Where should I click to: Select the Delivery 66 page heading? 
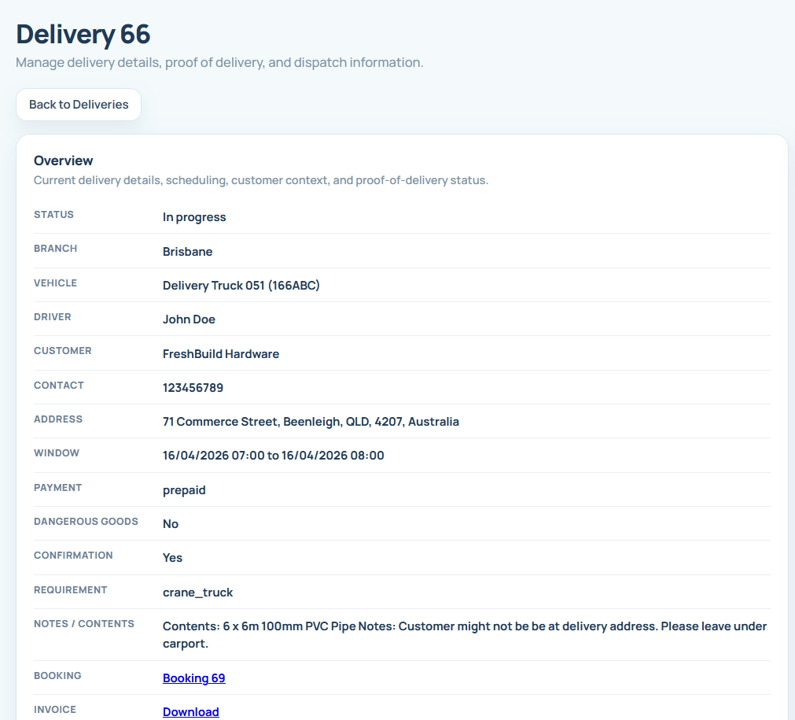[82, 34]
